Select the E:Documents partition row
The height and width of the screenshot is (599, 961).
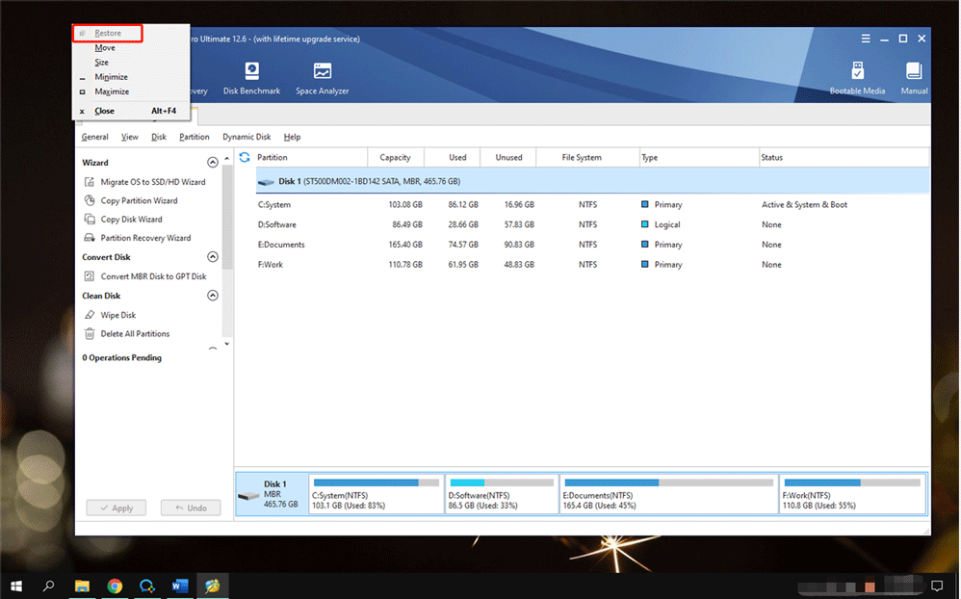pyautogui.click(x=592, y=245)
